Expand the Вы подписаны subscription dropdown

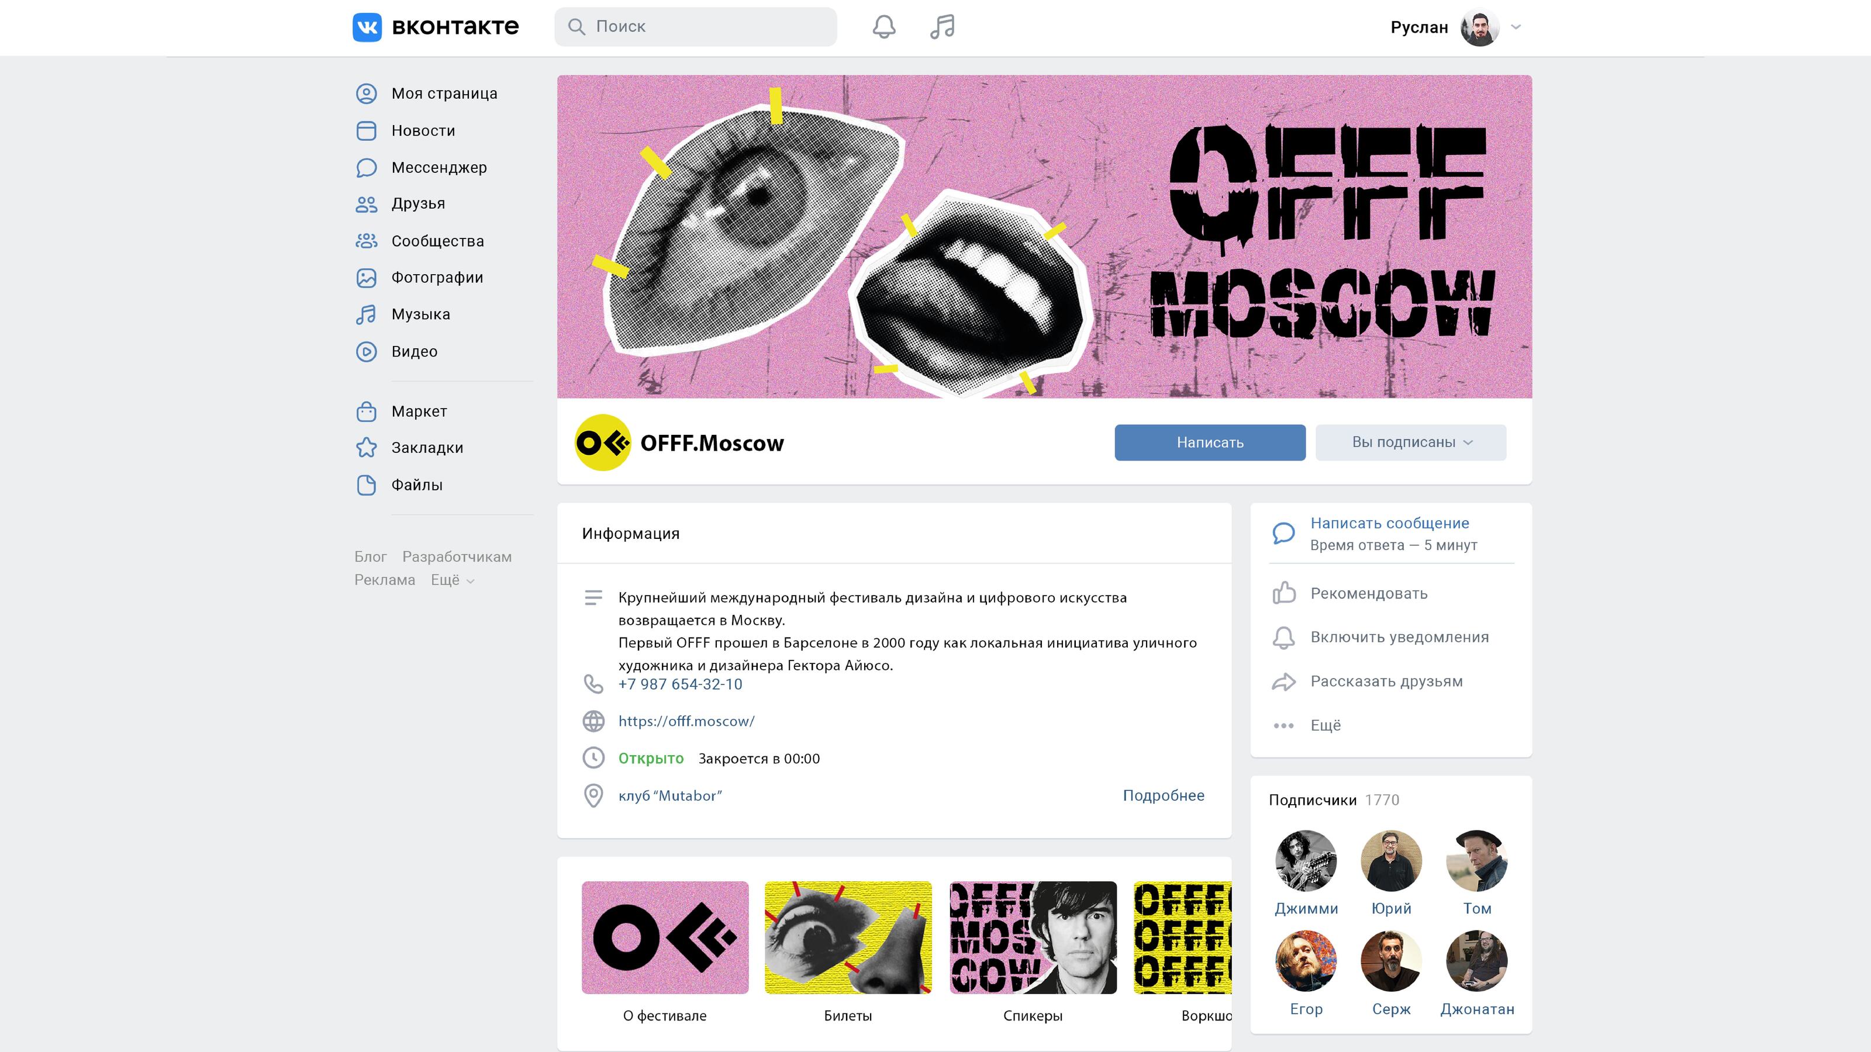[1410, 442]
